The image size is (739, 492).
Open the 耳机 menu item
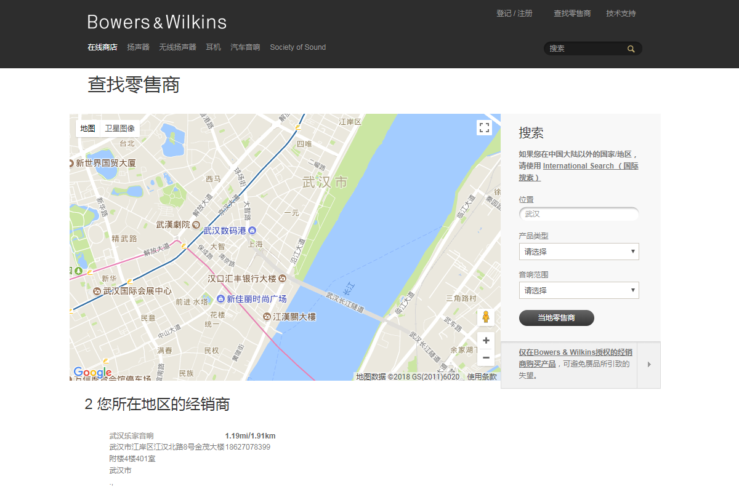tap(213, 47)
